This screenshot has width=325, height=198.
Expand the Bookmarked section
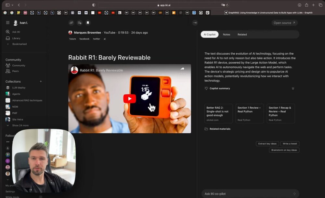coord(8,44)
